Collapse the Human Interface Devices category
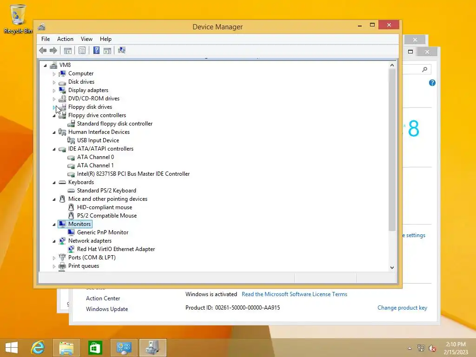 pos(54,132)
